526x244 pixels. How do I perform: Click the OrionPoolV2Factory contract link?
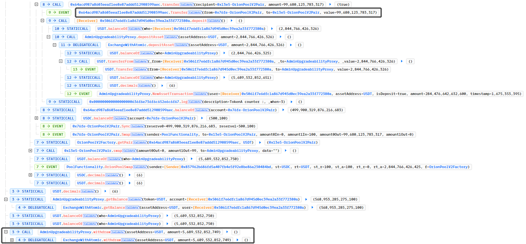(x=97, y=143)
